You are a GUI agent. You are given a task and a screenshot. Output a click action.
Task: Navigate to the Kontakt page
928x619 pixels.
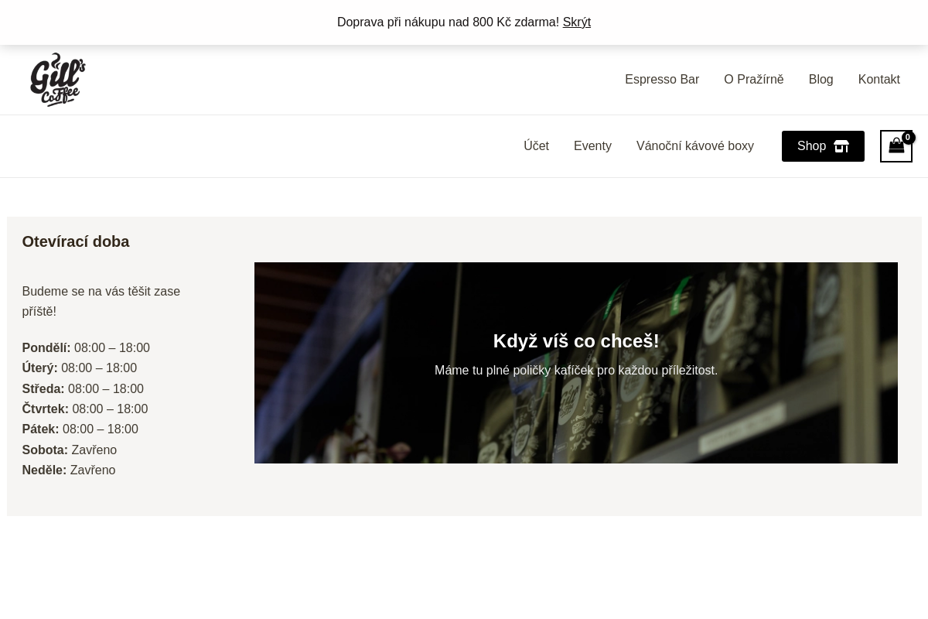879,80
